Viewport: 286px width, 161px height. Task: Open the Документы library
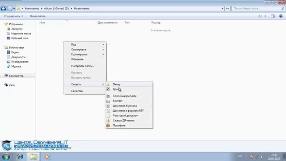click(x=18, y=57)
